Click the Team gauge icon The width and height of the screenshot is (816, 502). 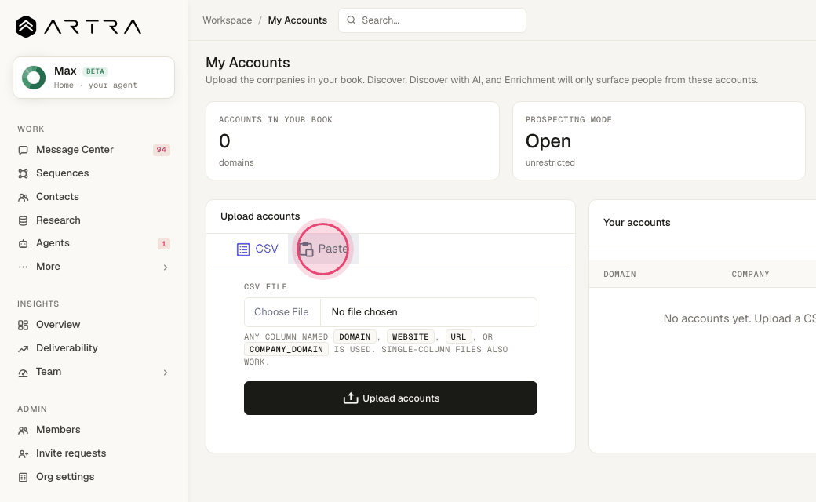pyautogui.click(x=23, y=373)
